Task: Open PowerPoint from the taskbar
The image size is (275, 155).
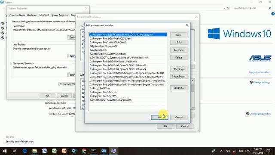Action: point(64,151)
